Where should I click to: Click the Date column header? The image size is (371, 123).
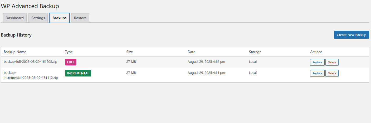[191, 52]
